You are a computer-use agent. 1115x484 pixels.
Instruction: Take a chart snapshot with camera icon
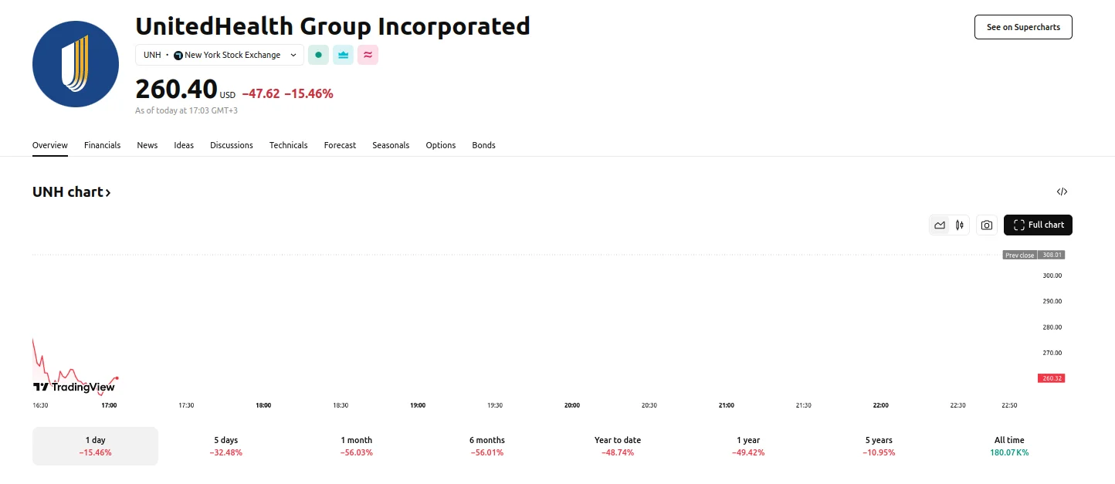(986, 225)
